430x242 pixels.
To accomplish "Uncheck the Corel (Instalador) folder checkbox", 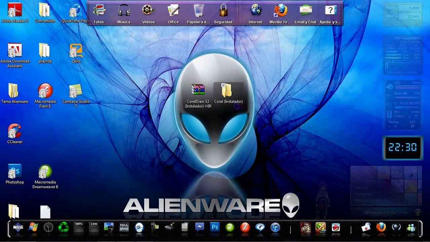I will pos(223,85).
